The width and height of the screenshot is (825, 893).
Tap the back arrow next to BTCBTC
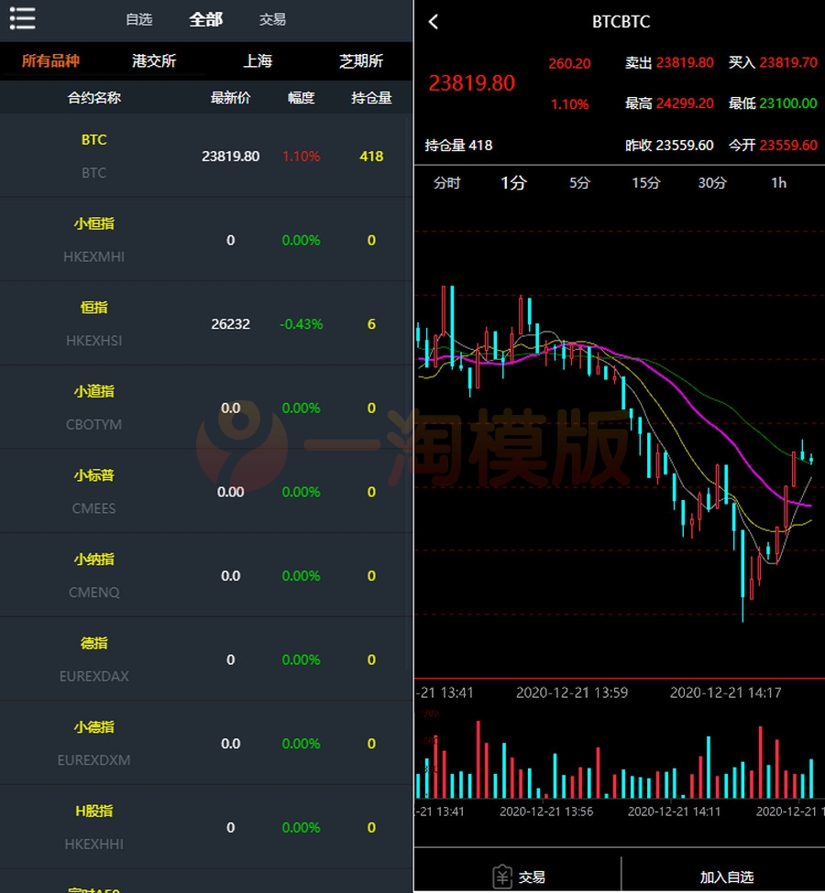click(433, 21)
